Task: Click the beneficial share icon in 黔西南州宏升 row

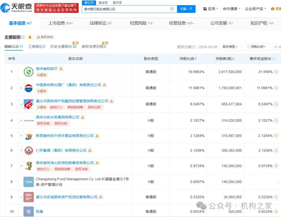Action: tap(276, 136)
